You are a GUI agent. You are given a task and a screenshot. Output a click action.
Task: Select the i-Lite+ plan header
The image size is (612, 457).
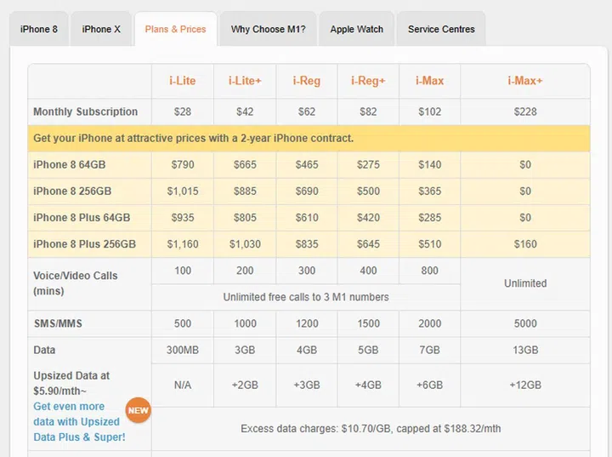coord(245,81)
